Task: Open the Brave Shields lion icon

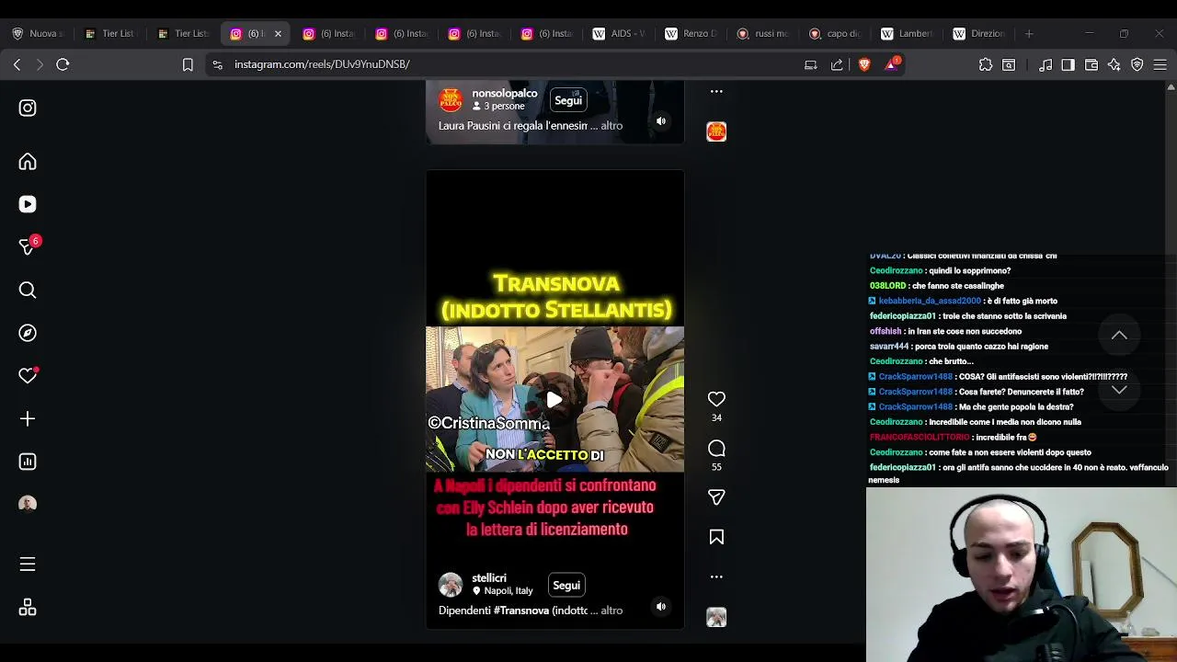Action: click(x=864, y=64)
